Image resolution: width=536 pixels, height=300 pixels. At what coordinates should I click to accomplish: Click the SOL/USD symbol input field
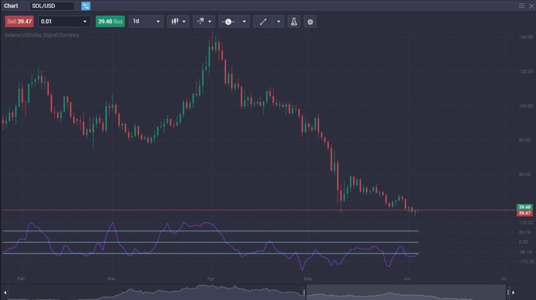point(51,6)
